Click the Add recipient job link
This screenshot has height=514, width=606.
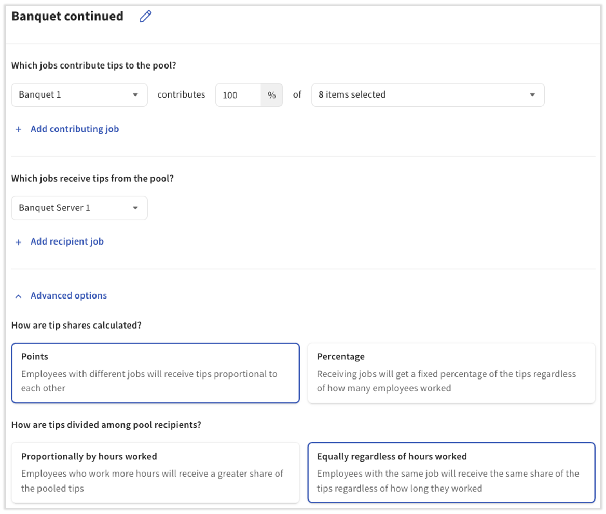tap(67, 242)
